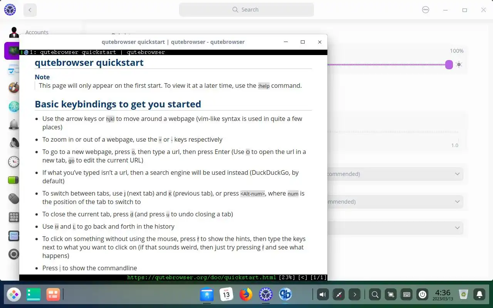This screenshot has width=493, height=308.
Task: Click the [1/1] tab counter in status bar
Action: click(x=318, y=277)
